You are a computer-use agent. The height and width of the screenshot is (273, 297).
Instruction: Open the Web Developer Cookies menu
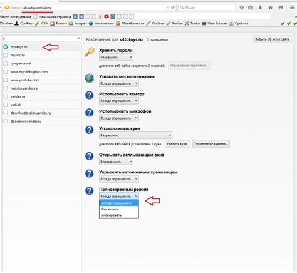tap(24, 23)
